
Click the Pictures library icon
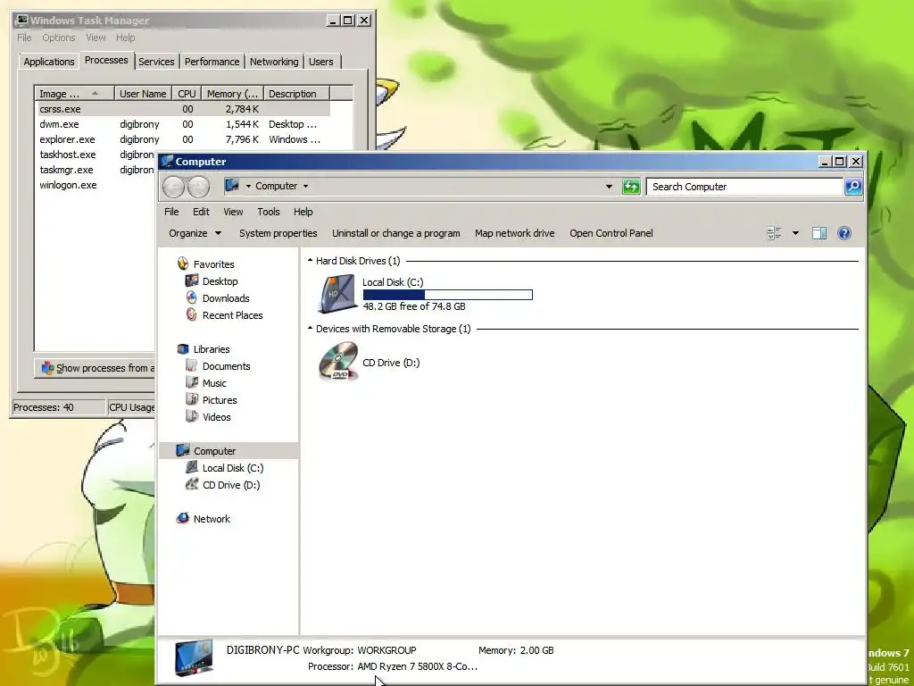click(x=191, y=399)
